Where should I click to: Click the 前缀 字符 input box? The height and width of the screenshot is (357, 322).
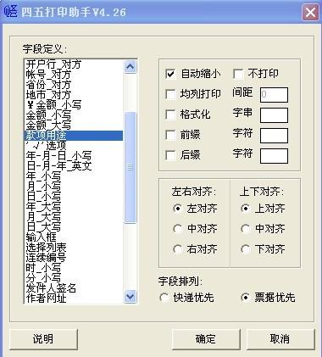pos(274,136)
